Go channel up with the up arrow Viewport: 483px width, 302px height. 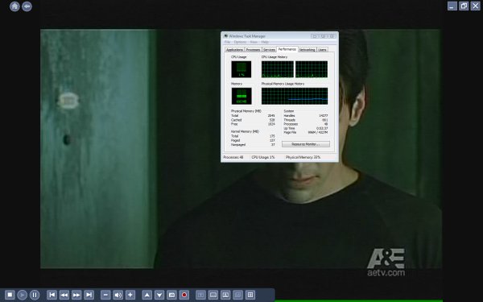[x=147, y=295]
